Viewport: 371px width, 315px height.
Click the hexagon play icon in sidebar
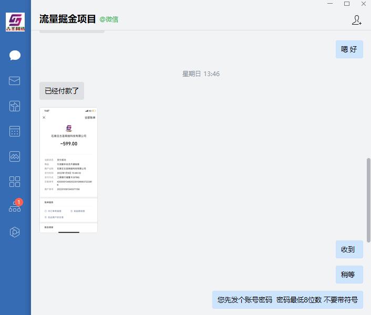15,232
